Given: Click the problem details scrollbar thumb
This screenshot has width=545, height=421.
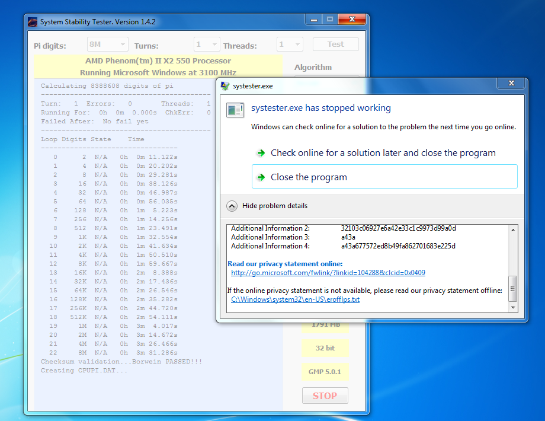Looking at the screenshot, I should [x=512, y=289].
